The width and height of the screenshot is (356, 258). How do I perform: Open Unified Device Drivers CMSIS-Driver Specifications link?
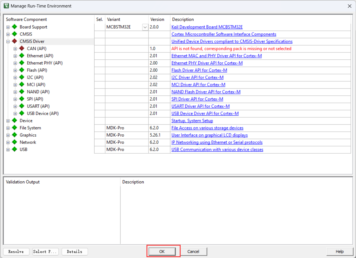[232, 42]
